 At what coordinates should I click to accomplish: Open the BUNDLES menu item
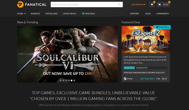[x=35, y=14]
